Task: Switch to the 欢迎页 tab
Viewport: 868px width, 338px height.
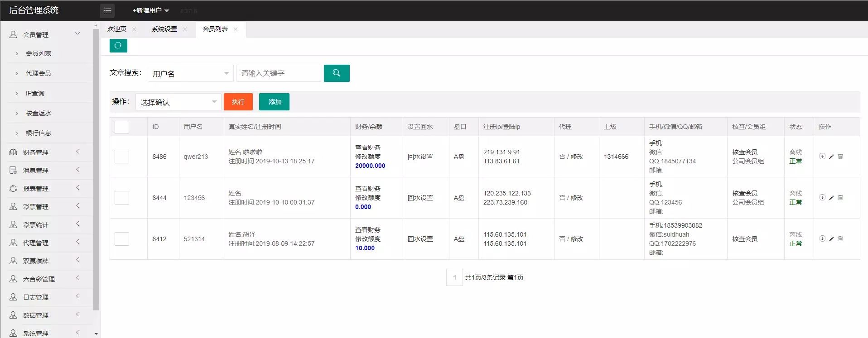Action: pyautogui.click(x=117, y=29)
